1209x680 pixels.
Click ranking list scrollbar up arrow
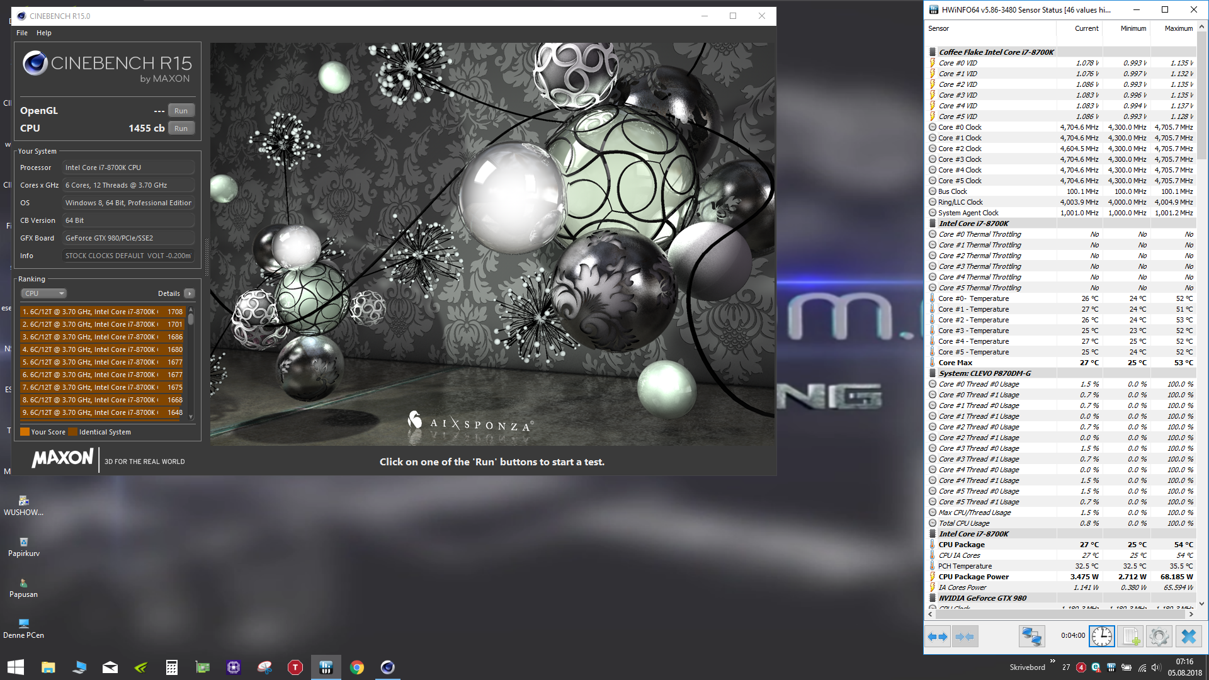tap(191, 310)
